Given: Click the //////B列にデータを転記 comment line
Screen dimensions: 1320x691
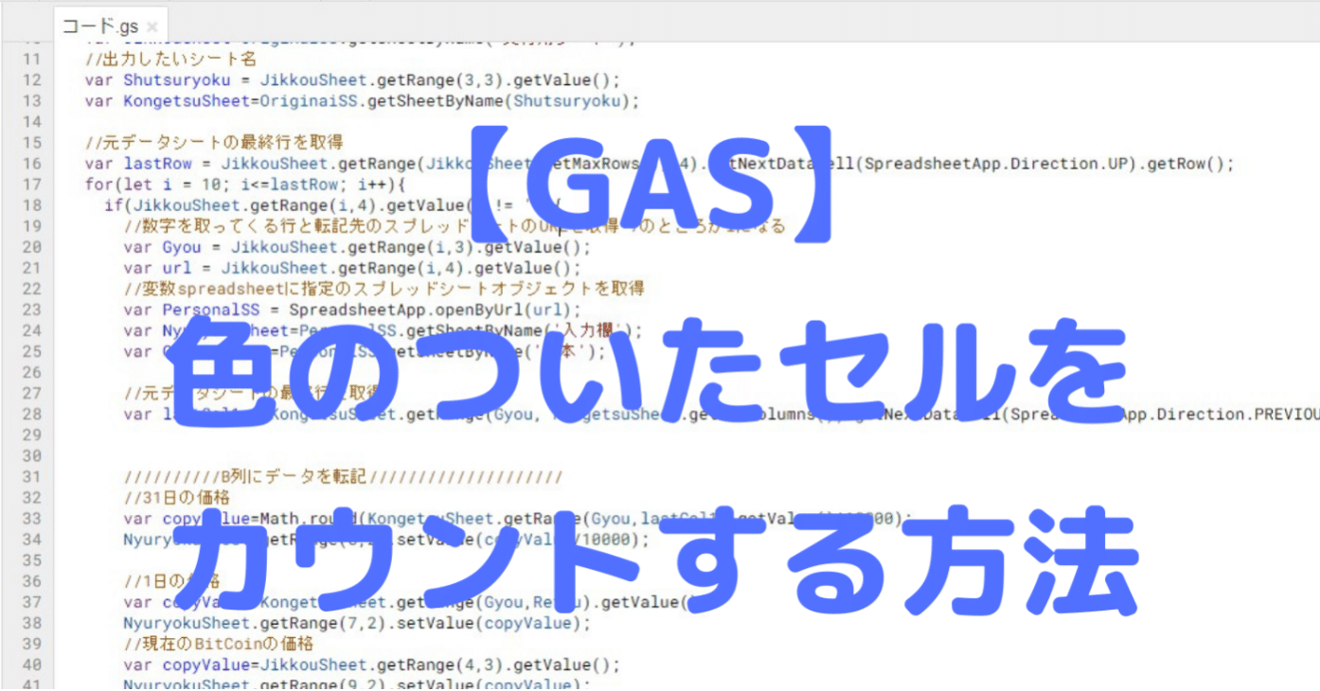Looking at the screenshot, I should tap(344, 476).
